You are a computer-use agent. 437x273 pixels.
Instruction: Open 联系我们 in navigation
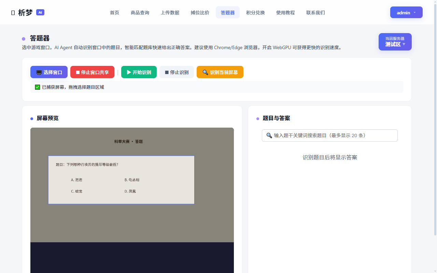click(x=315, y=13)
